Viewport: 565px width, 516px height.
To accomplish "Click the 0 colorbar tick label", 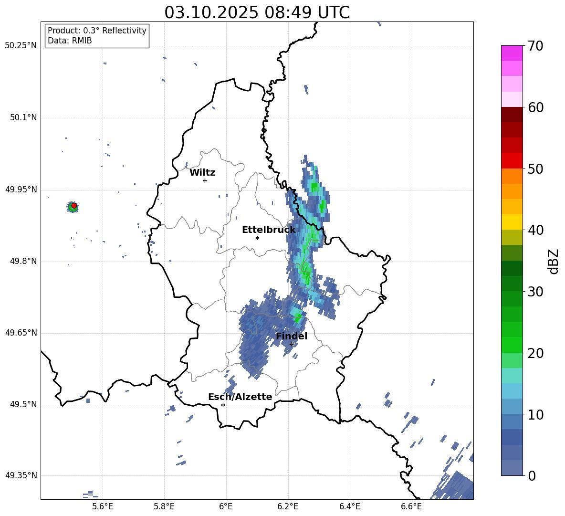I will pyautogui.click(x=532, y=476).
